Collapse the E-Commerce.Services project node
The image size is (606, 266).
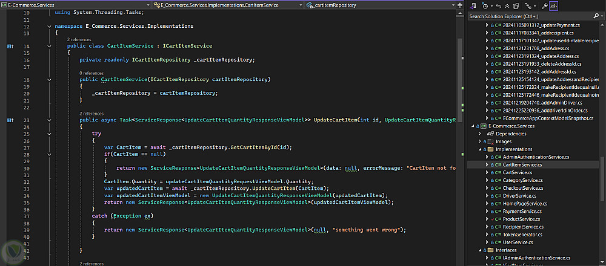point(472,126)
